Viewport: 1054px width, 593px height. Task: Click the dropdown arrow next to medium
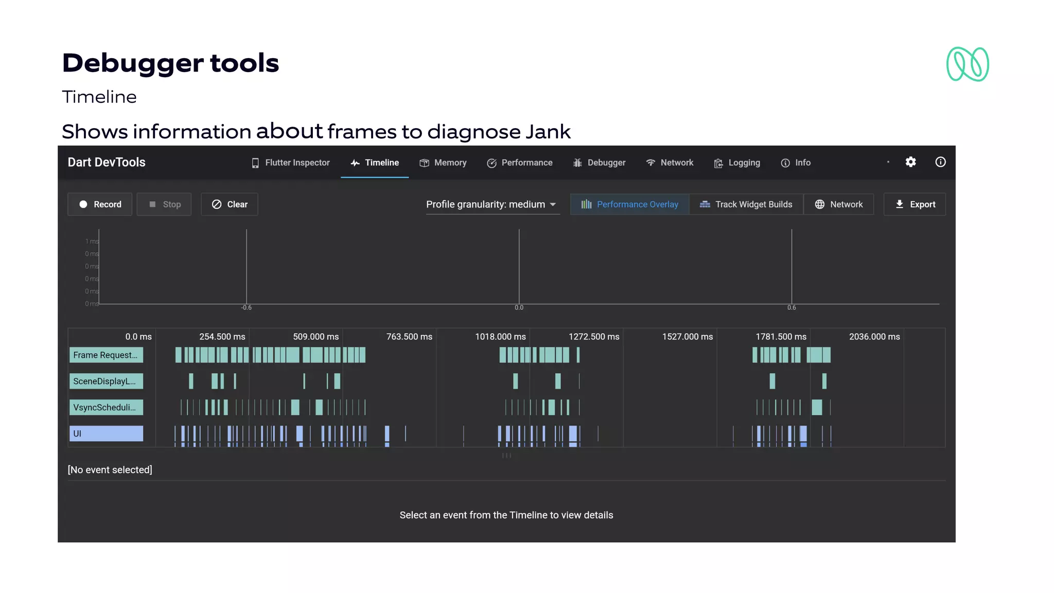[x=553, y=204]
